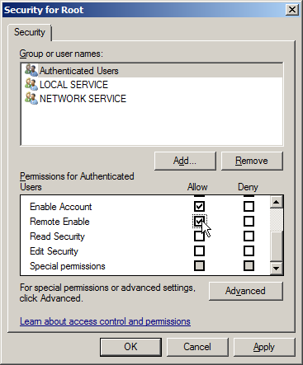This screenshot has width=303, height=365.
Task: Check Deny for Edit Security
Action: coord(249,250)
